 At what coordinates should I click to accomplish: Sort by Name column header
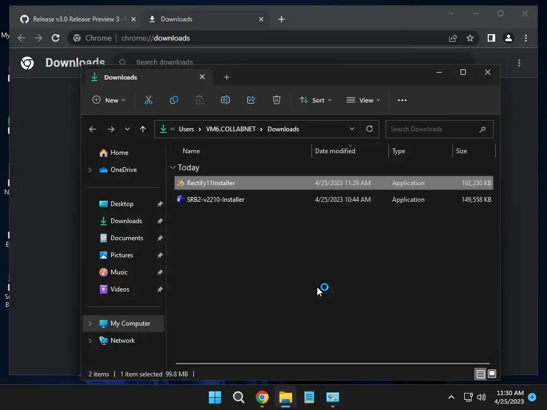pos(191,151)
